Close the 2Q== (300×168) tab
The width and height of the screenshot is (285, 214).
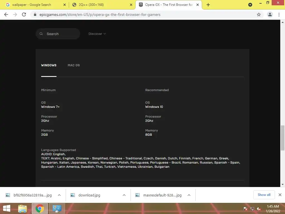coord(131,5)
